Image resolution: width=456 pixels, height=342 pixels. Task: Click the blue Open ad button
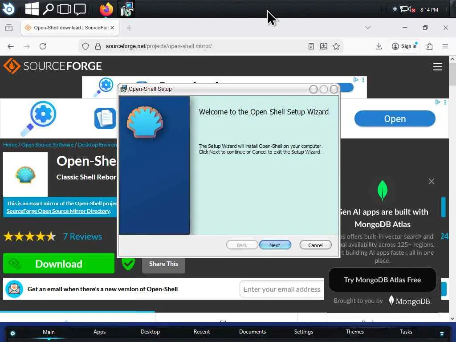[395, 118]
